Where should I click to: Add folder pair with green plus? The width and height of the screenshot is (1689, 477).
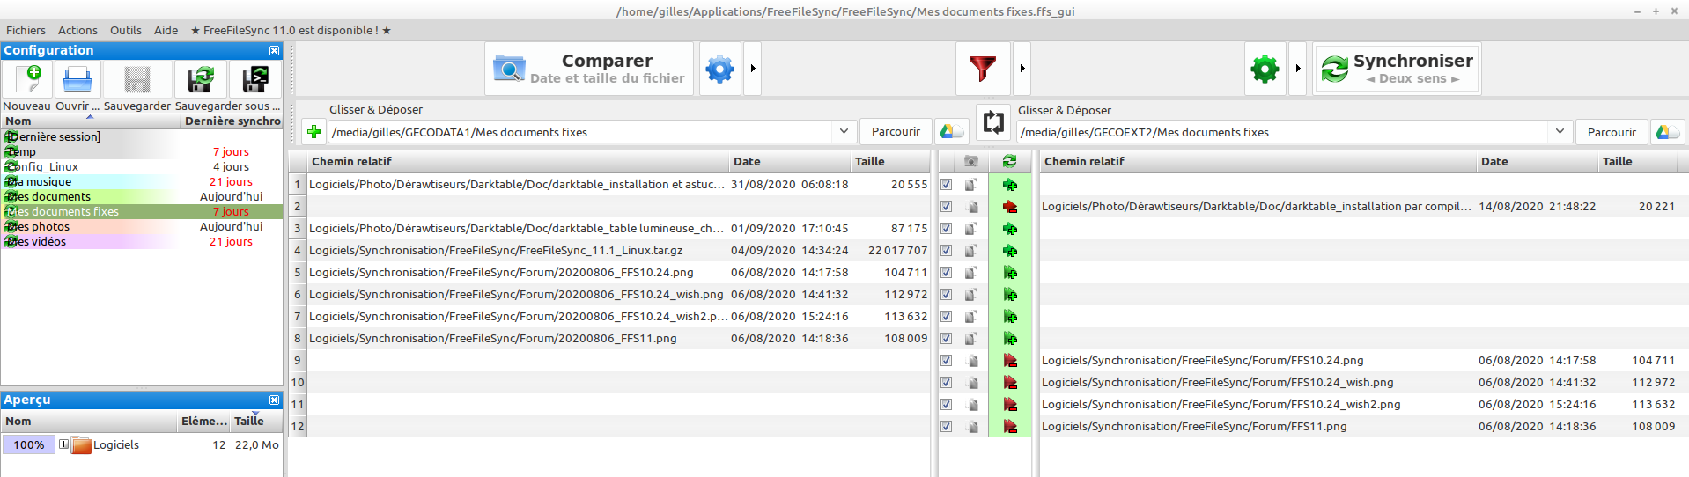(x=313, y=132)
